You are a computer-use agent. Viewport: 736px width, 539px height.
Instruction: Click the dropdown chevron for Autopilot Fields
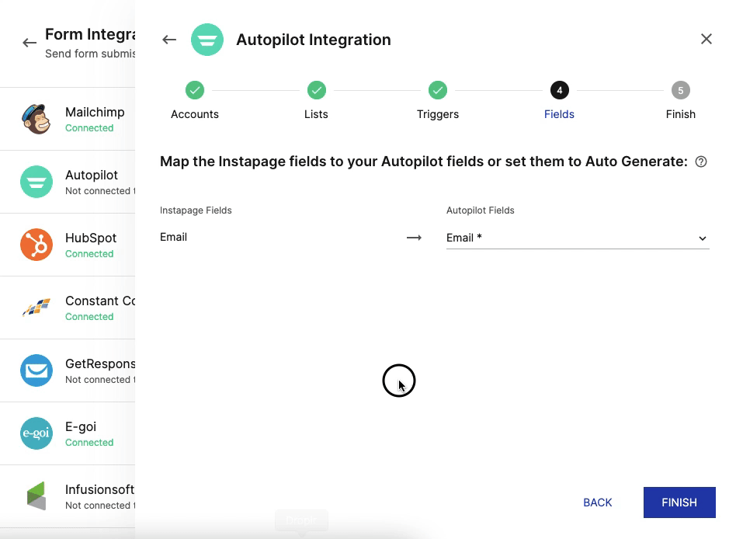click(702, 238)
